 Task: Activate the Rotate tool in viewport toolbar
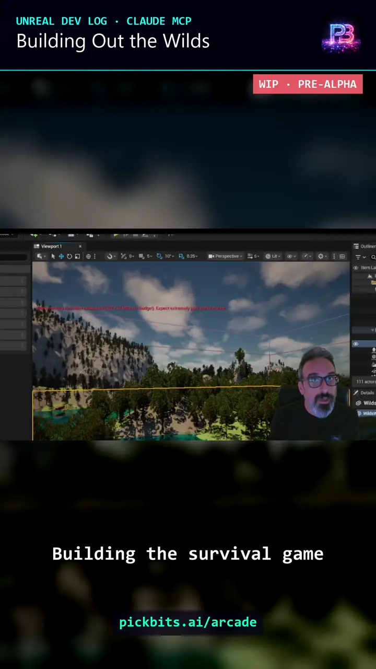pos(69,256)
